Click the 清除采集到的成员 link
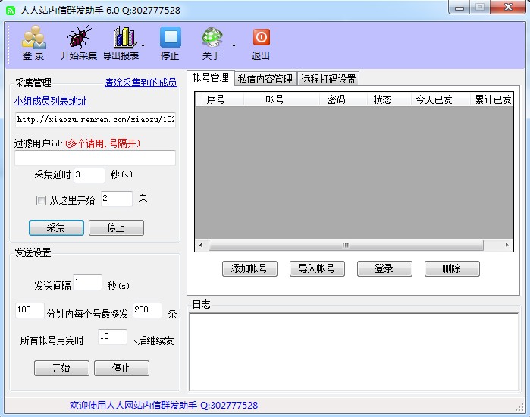 click(140, 83)
